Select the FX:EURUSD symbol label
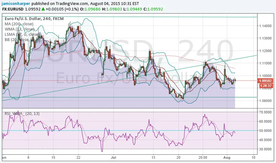 click(x=13, y=9)
